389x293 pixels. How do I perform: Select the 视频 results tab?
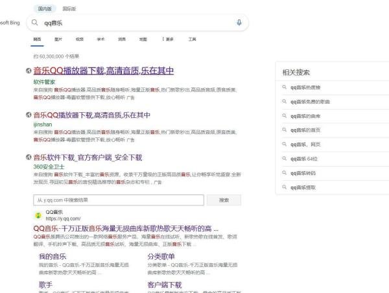80,39
